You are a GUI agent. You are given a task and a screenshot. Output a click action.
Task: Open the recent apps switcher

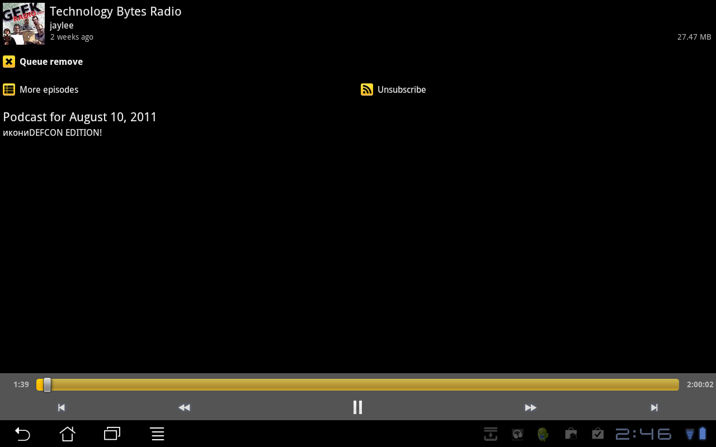click(x=112, y=434)
